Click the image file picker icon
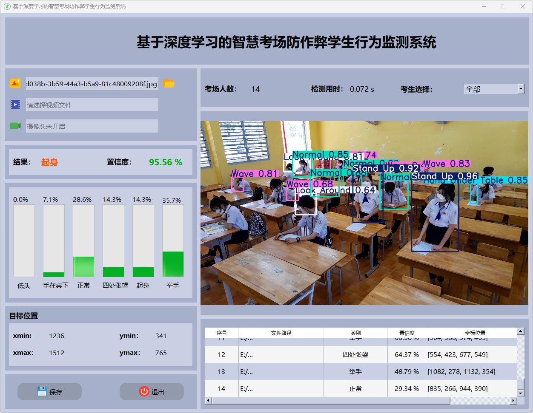Screen dimensions: 533x413 15,84
